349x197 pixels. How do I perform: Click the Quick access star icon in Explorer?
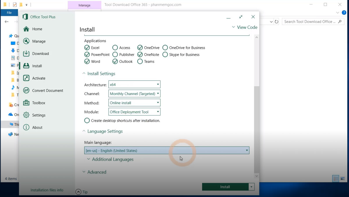[11, 36]
